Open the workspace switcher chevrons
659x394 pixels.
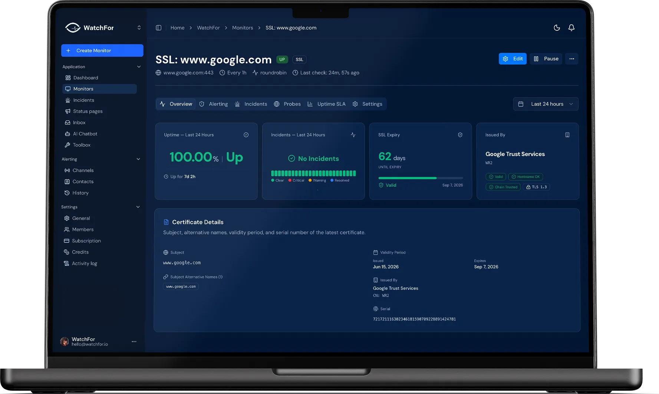coord(139,28)
